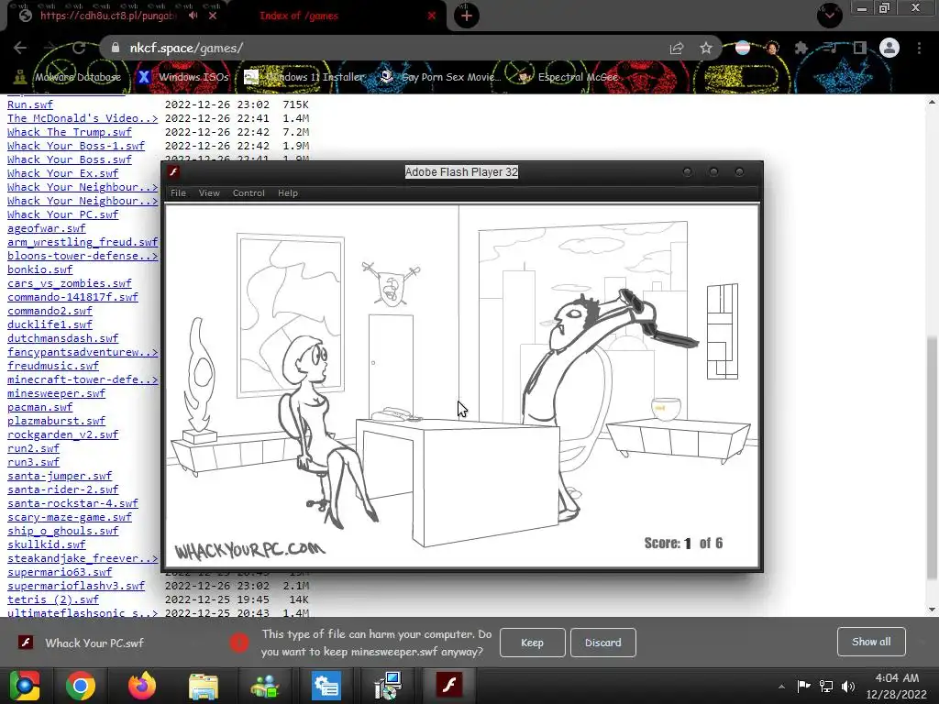
Task: Click the Action Center flag tray icon
Action: 803,686
